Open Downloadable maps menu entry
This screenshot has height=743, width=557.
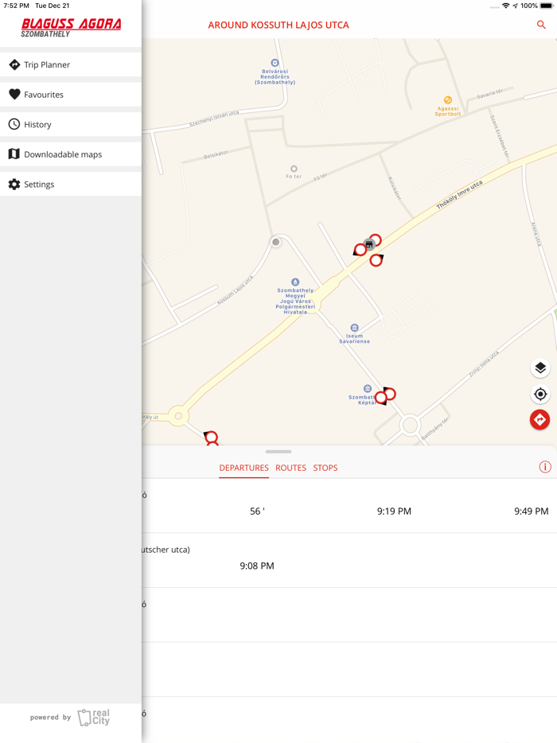click(71, 154)
